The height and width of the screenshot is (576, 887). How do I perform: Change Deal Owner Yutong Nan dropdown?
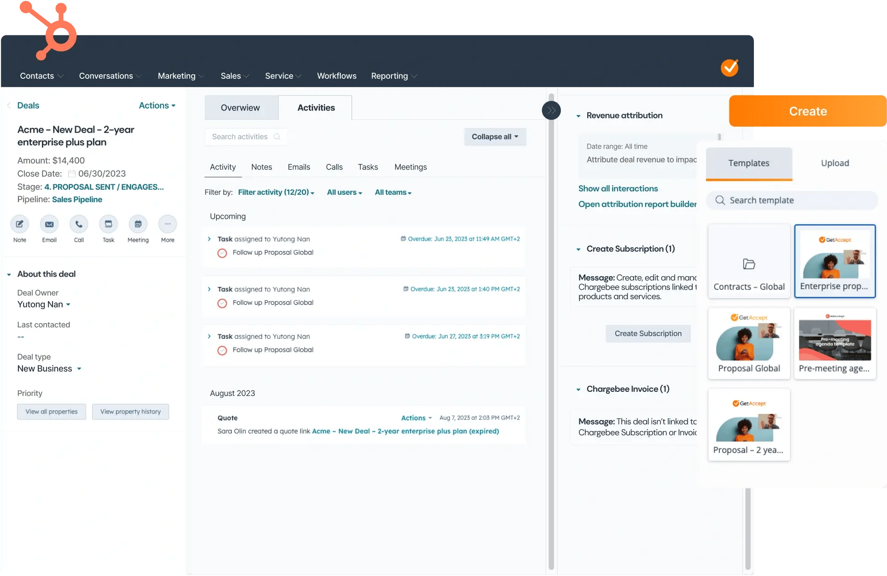44,304
